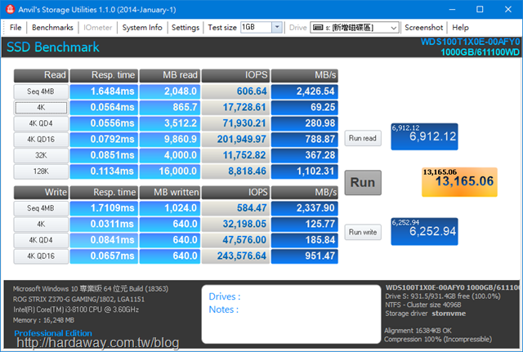This screenshot has height=352, width=523.
Task: Click the drive icon in Drive combo box
Action: point(318,28)
